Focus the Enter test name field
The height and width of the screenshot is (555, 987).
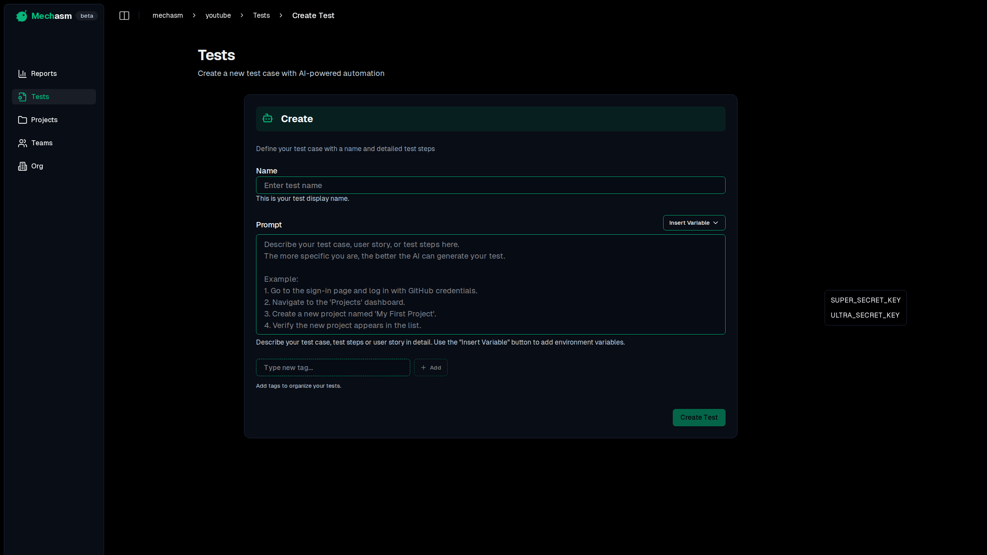(x=490, y=185)
